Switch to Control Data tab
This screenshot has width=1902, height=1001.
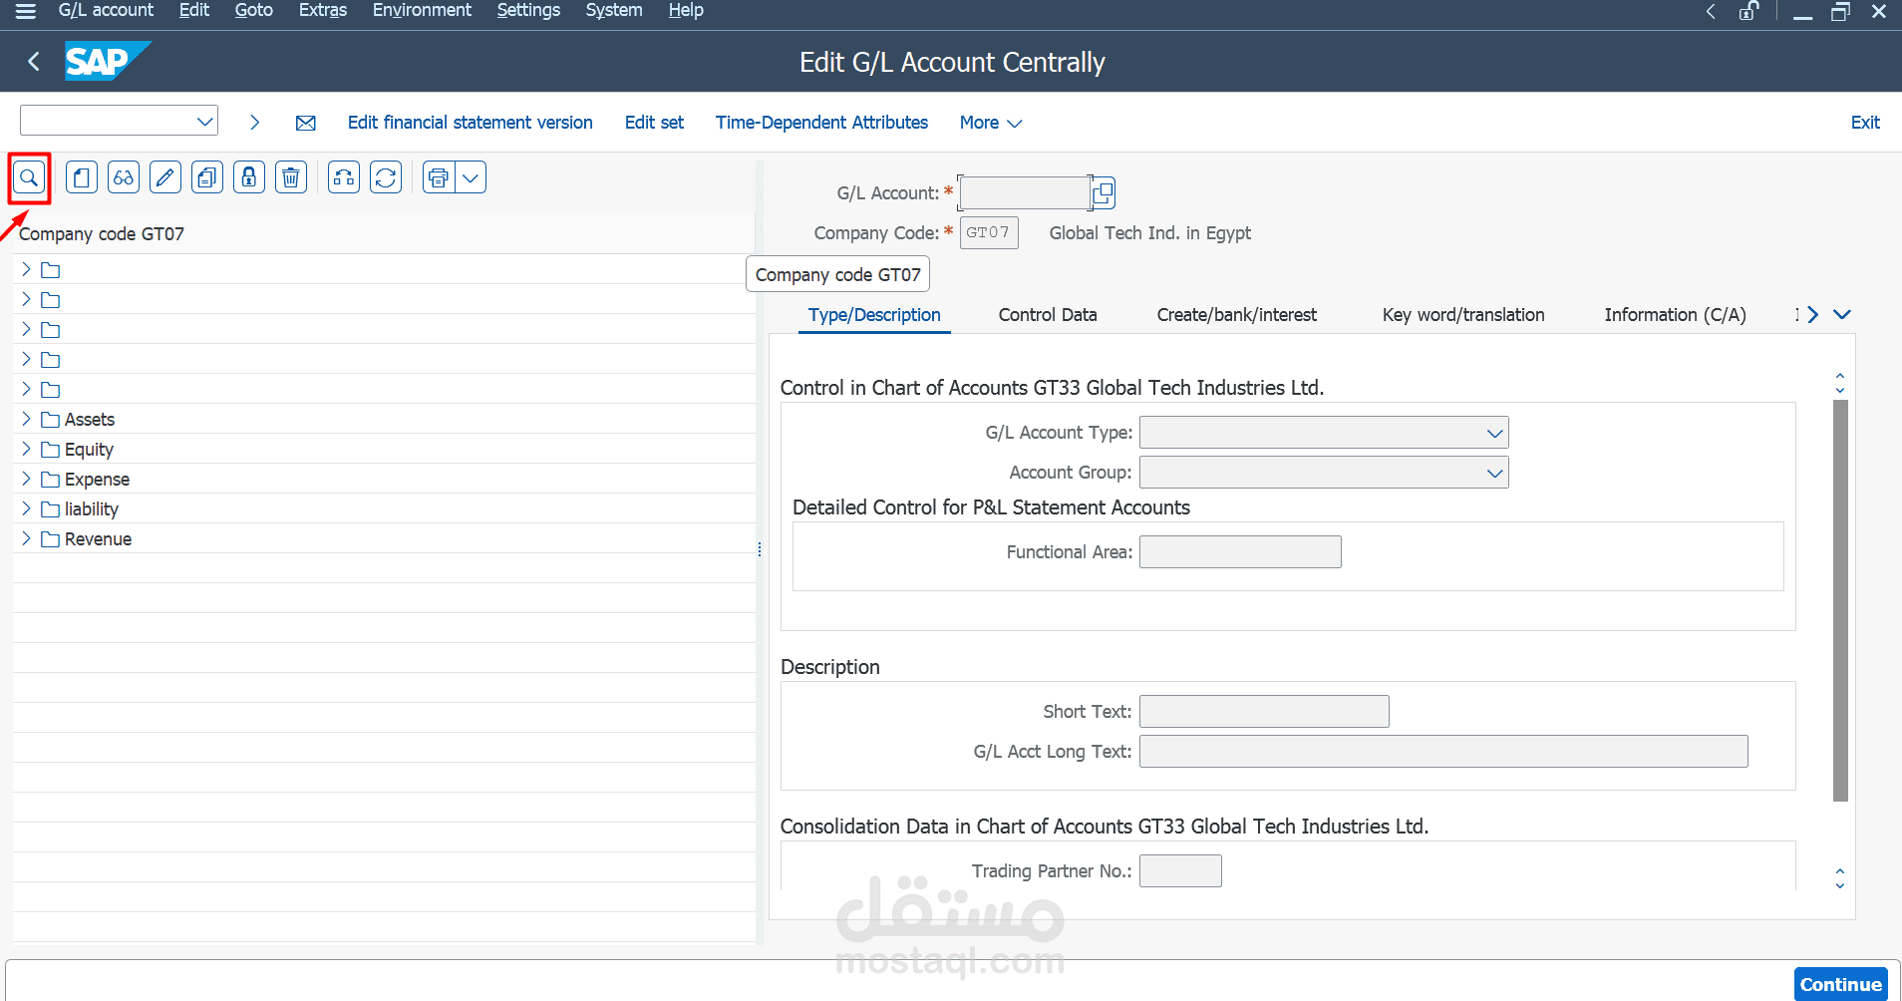point(1048,315)
